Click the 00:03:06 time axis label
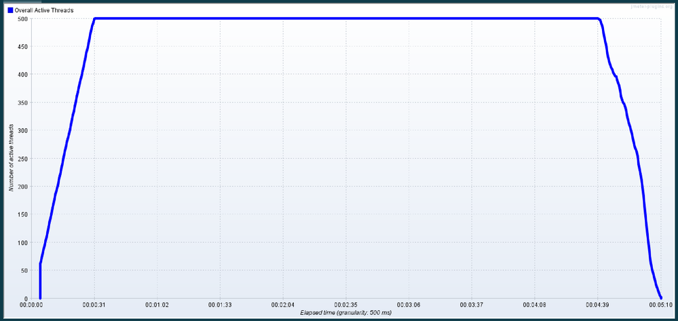This screenshot has height=321, width=678. click(409, 305)
